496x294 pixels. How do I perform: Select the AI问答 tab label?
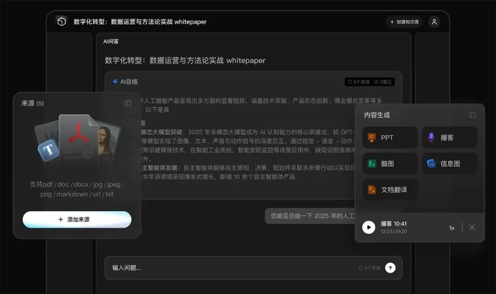pos(111,41)
